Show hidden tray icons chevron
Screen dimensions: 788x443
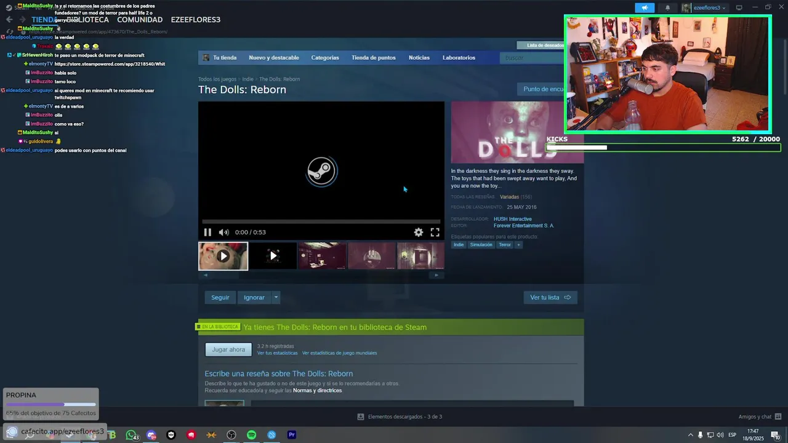click(x=690, y=435)
